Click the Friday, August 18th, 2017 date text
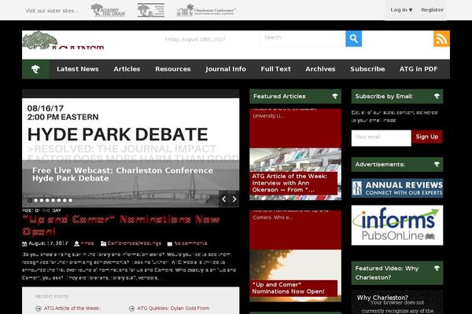The height and width of the screenshot is (314, 472). click(x=195, y=39)
